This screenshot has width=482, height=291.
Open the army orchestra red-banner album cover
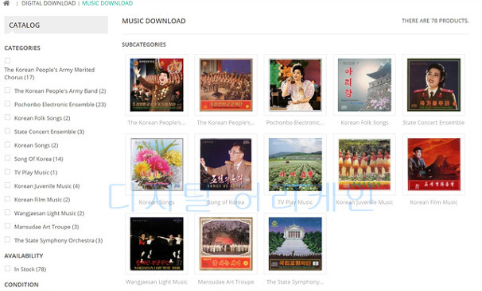[x=226, y=85]
